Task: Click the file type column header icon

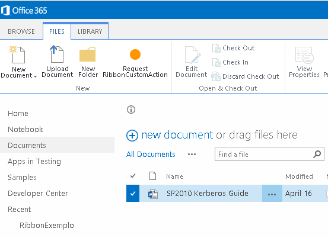Action: pyautogui.click(x=152, y=176)
